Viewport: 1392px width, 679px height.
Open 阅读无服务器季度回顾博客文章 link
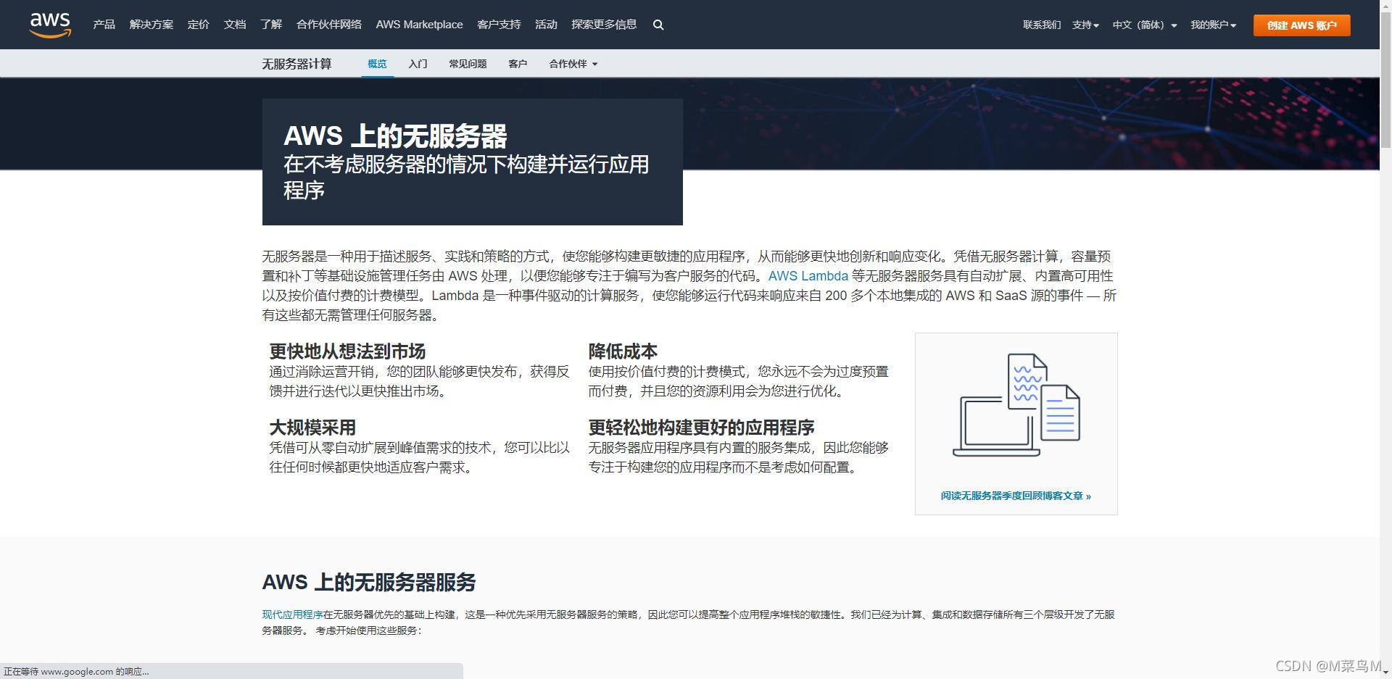tap(1016, 496)
